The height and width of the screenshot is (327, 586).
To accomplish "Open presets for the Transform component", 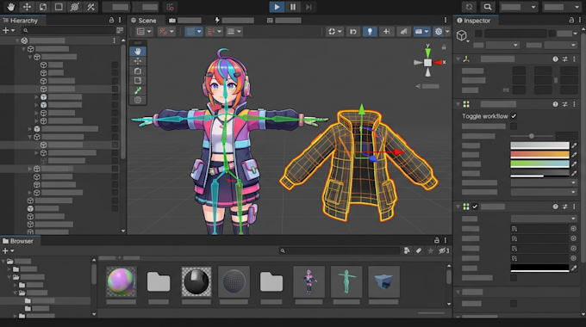I will click(x=564, y=59).
